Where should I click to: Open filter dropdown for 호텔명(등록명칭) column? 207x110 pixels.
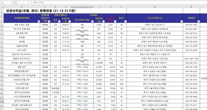click(x=39, y=21)
